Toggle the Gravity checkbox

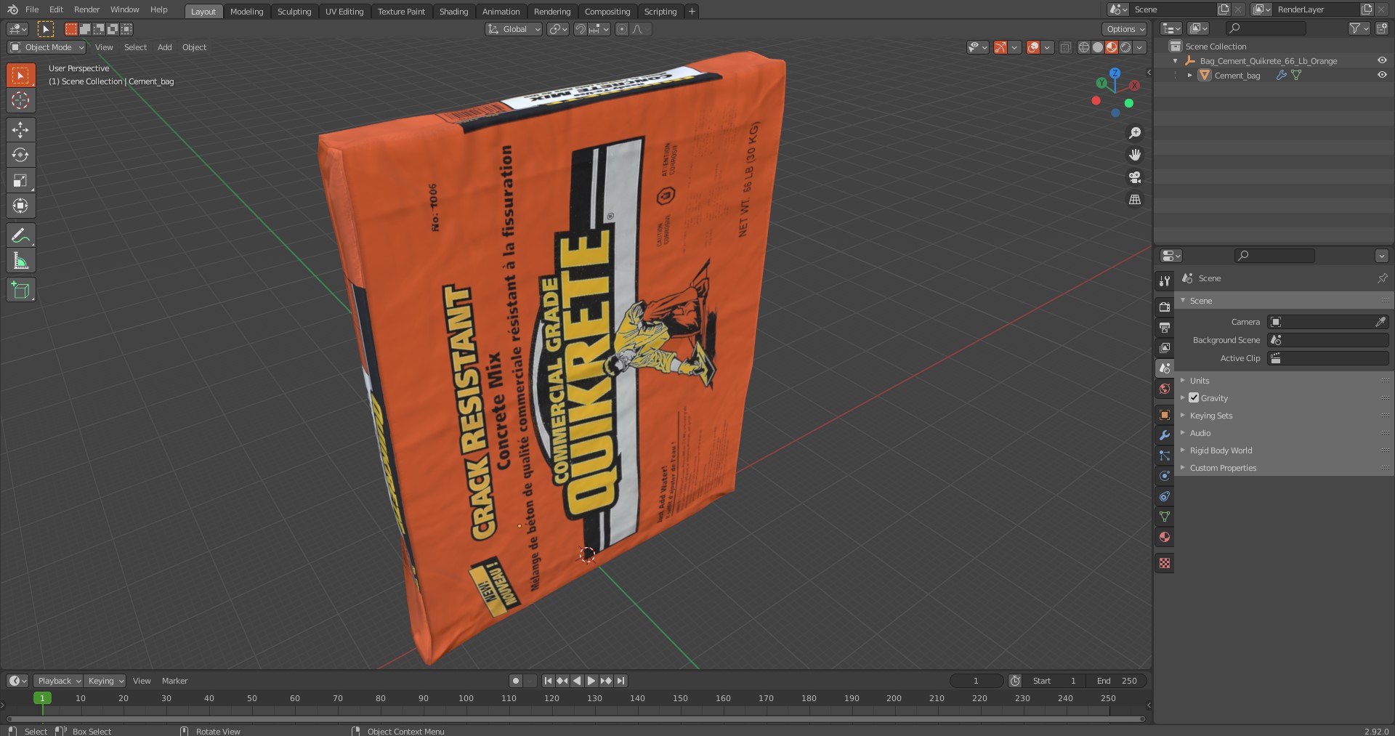pos(1194,398)
